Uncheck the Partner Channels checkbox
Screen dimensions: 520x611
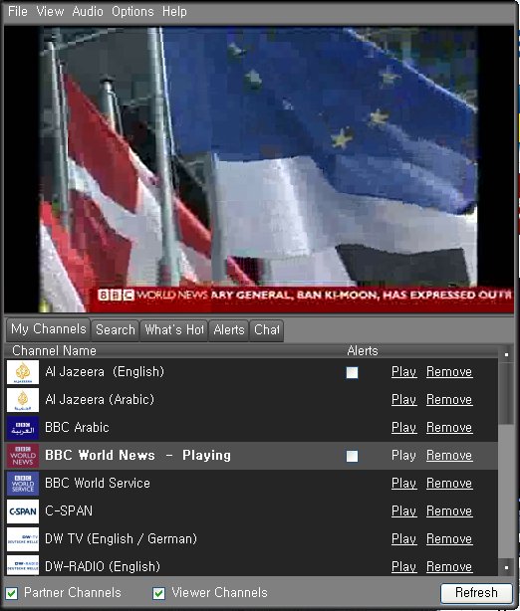(12, 593)
